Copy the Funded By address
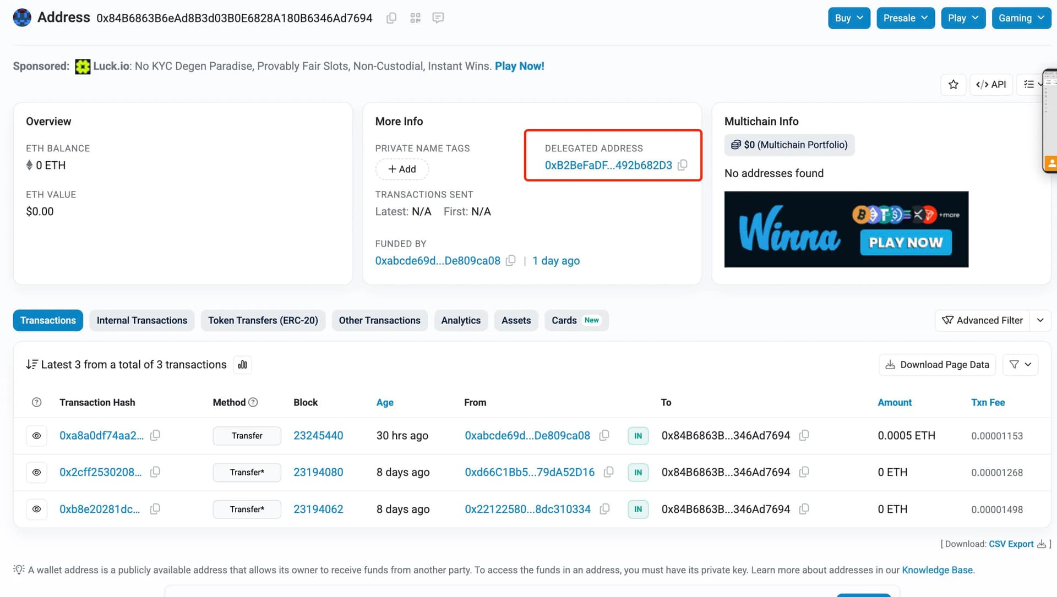1057x597 pixels. 511,260
